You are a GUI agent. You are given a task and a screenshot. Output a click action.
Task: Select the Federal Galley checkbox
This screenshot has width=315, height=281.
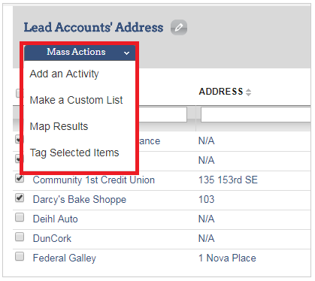(x=20, y=256)
